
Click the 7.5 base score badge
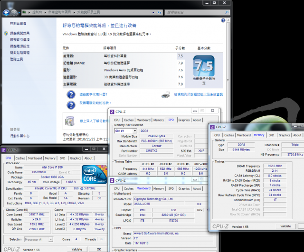click(204, 66)
